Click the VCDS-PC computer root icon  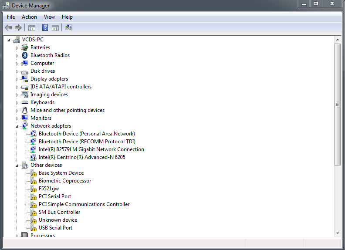click(x=17, y=40)
